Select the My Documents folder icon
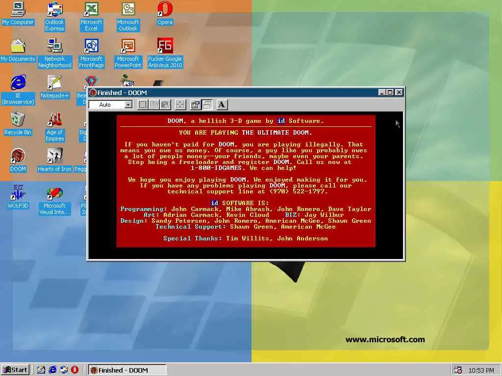 [18, 51]
